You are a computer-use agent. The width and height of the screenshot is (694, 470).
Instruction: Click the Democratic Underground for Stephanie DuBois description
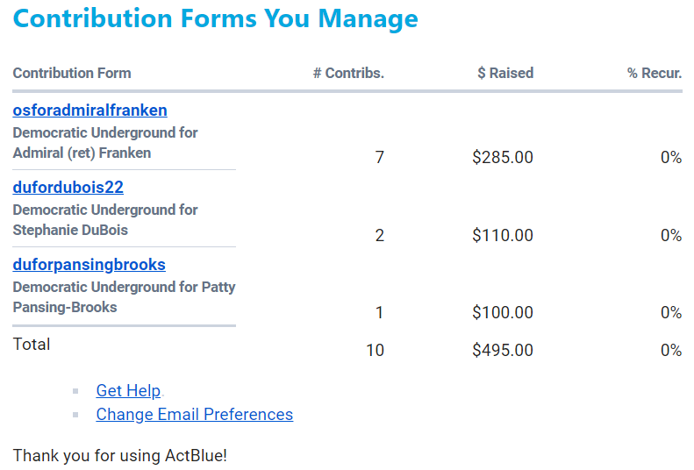point(105,220)
